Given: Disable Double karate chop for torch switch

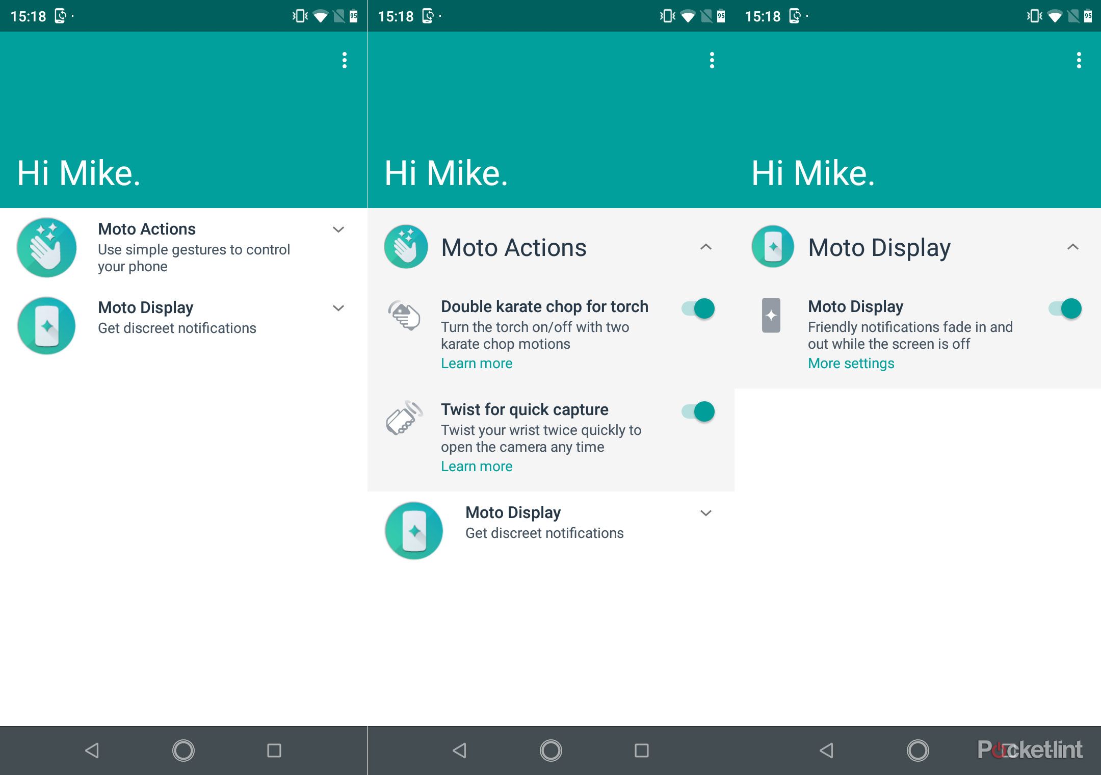Looking at the screenshot, I should click(x=698, y=308).
